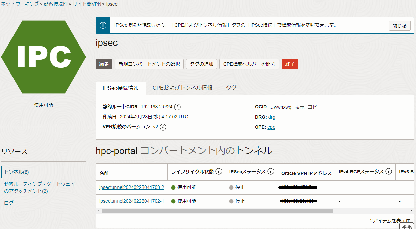Click info icon next to 静的ルートCIDR

pos(177,107)
